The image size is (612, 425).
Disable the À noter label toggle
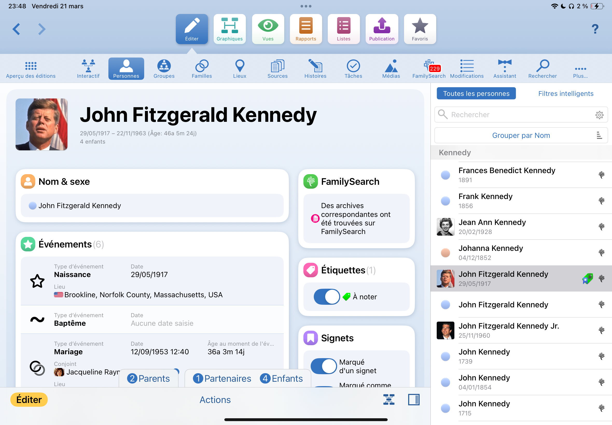point(326,296)
